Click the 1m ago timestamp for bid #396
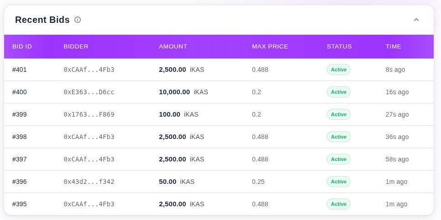The image size is (441, 220). (396, 182)
